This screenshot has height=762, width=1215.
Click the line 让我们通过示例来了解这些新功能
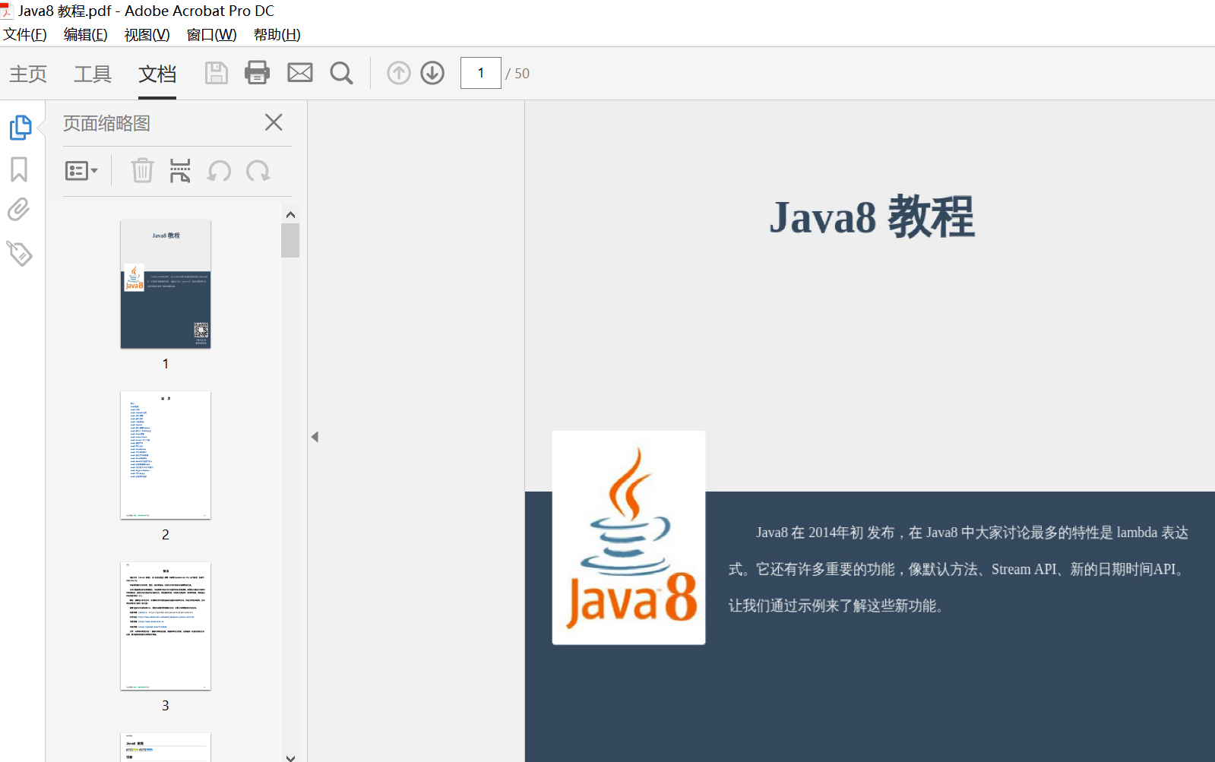(x=837, y=605)
